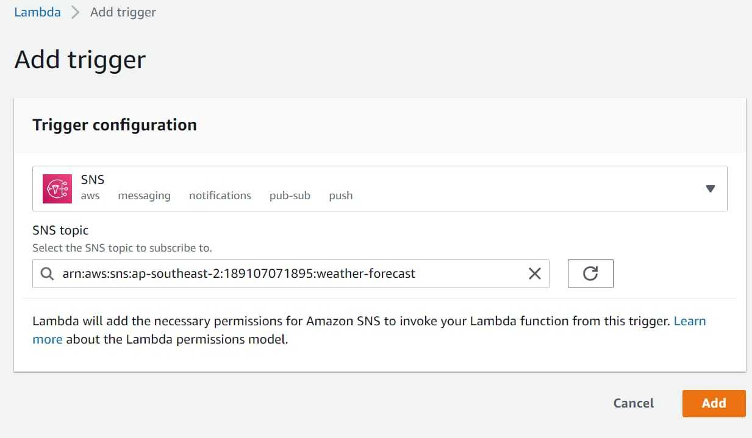Click the breadcrumb chevron separator
752x438 pixels.
76,12
